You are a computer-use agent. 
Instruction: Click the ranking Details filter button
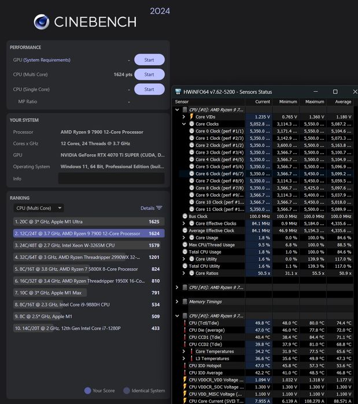(x=152, y=208)
